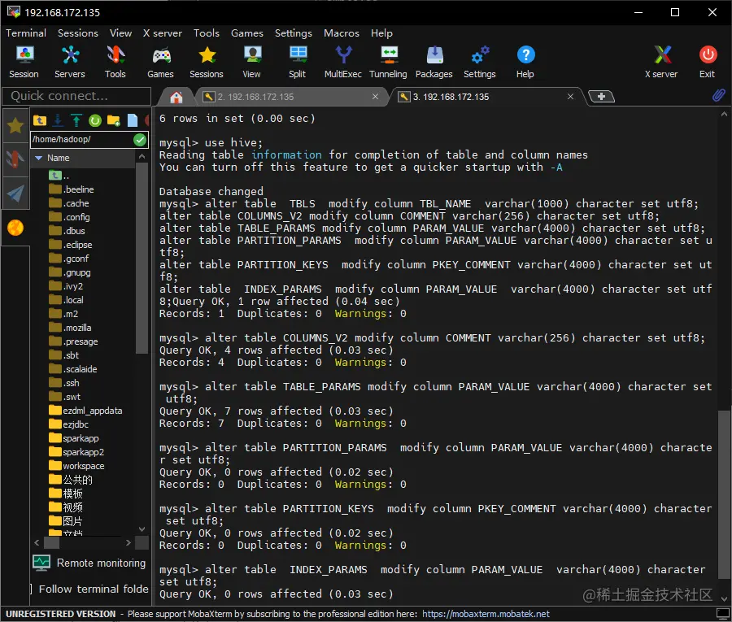Screen dimensions: 732x622
Task: Click the Sessions star icon
Action: coord(207,62)
